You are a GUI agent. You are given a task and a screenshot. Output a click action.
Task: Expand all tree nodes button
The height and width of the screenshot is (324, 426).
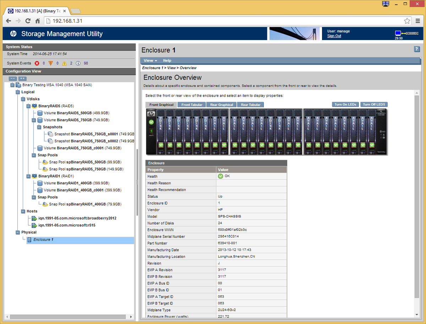coord(22,78)
